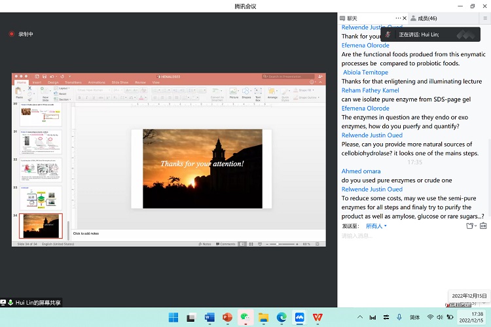Click the chat history icon beside file button

pyautogui.click(x=483, y=226)
